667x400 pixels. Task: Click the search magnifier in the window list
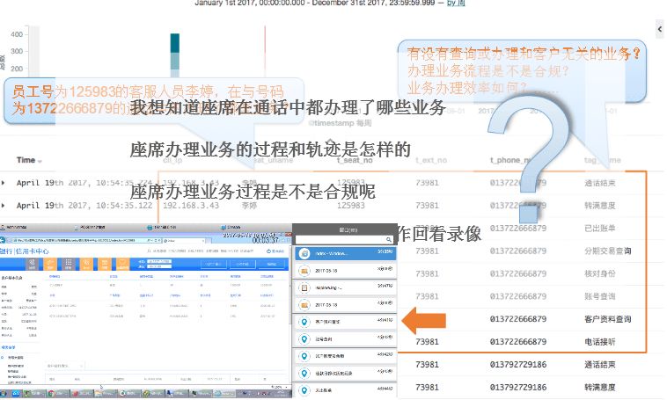click(x=388, y=239)
